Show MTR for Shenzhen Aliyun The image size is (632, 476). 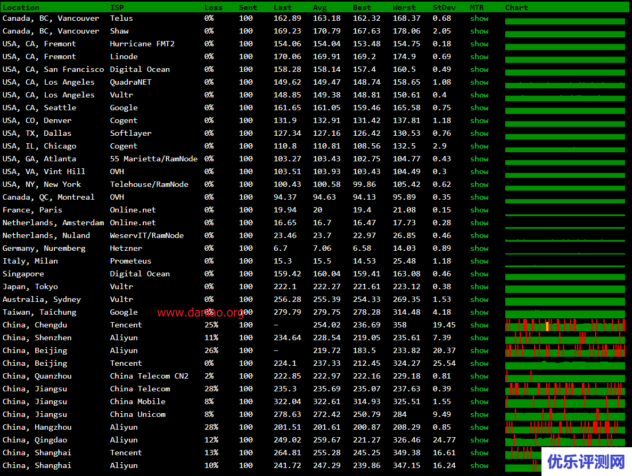pyautogui.click(x=479, y=338)
